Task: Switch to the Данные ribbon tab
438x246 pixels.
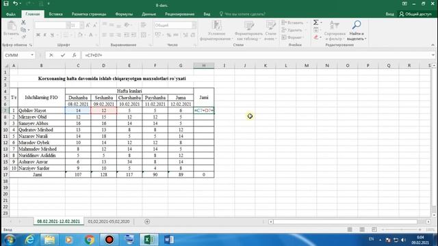Action: [149, 14]
